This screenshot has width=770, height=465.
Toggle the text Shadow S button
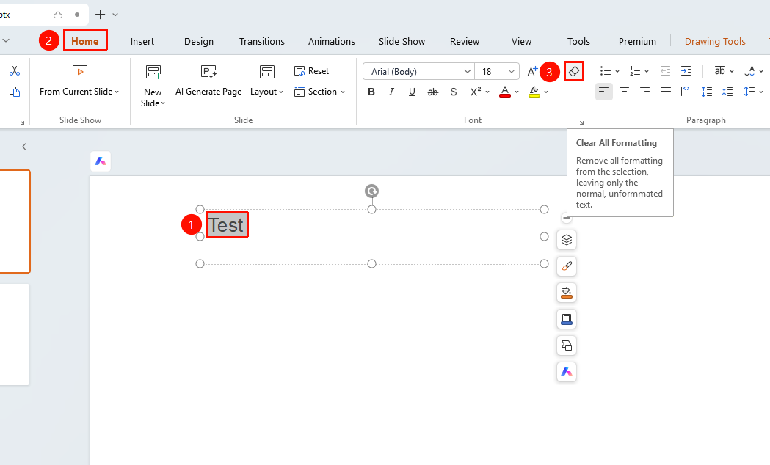(453, 92)
